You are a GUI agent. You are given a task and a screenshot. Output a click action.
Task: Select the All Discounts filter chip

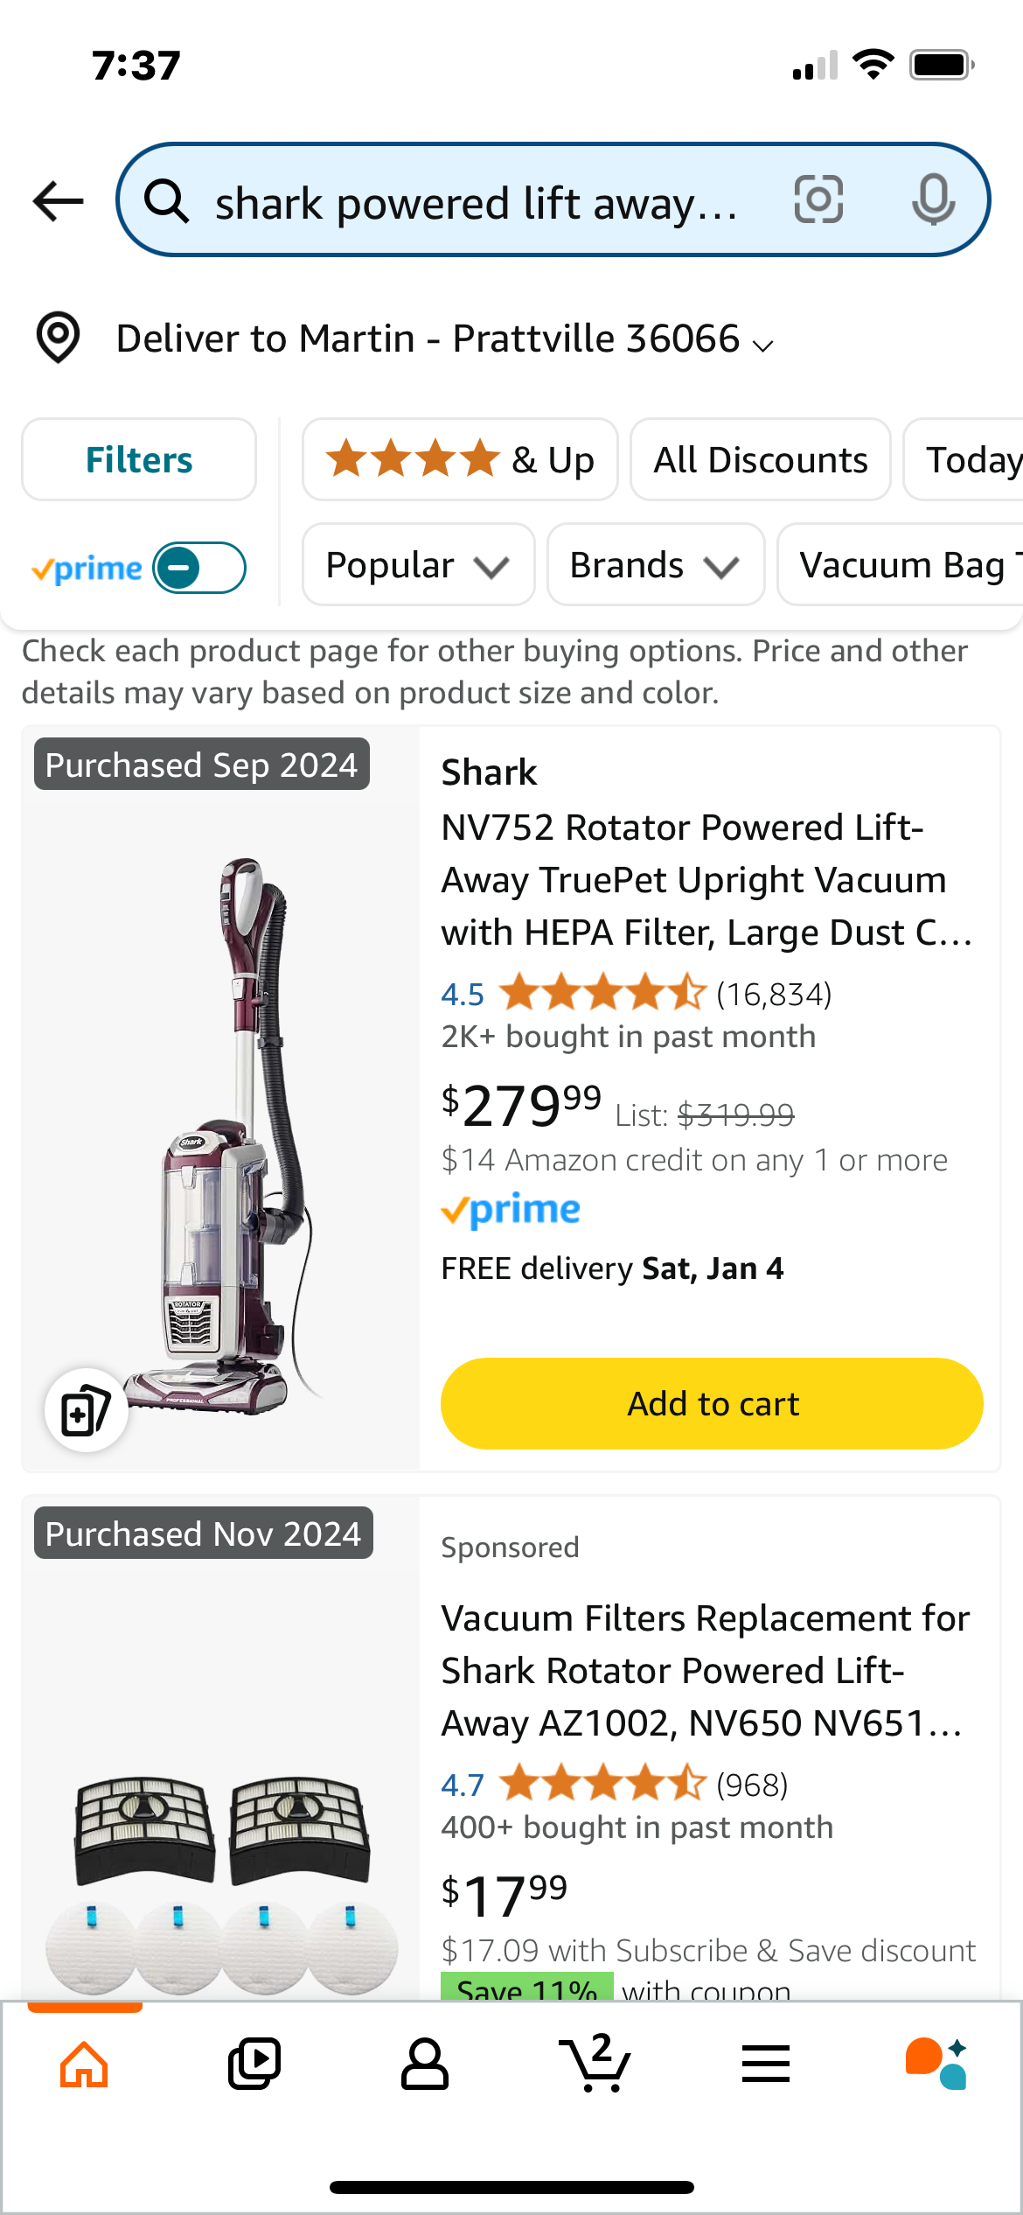pyautogui.click(x=760, y=460)
